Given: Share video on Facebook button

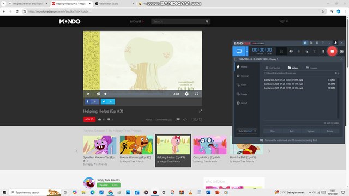Looking at the screenshot, I should [92, 101].
